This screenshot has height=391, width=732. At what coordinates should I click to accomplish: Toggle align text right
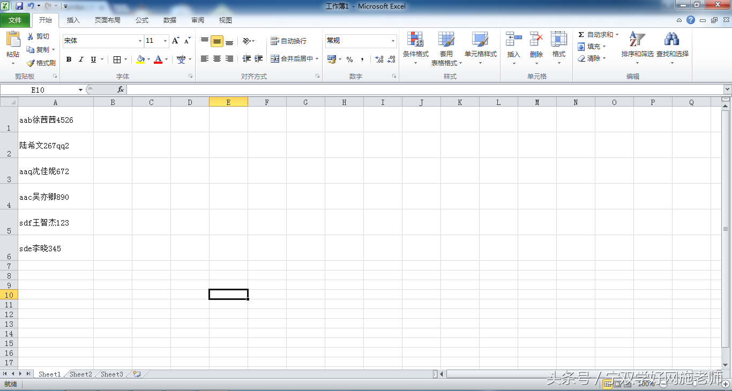click(x=229, y=59)
